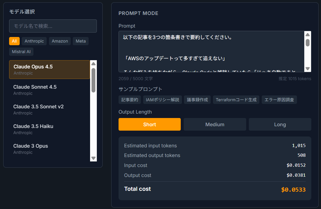Screen dimensions: 321x209
Task: Filter models by Amazon
Action: 60,41
